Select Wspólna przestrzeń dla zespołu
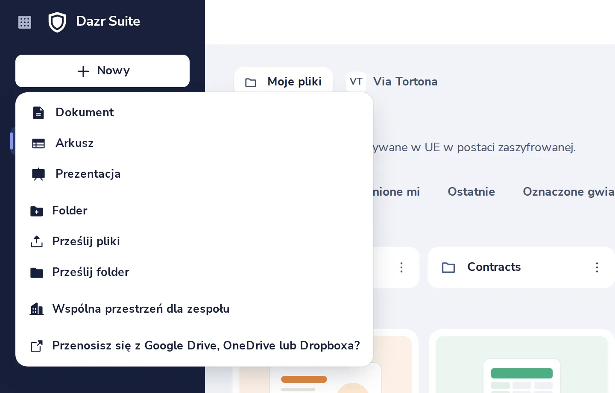 tap(194, 309)
